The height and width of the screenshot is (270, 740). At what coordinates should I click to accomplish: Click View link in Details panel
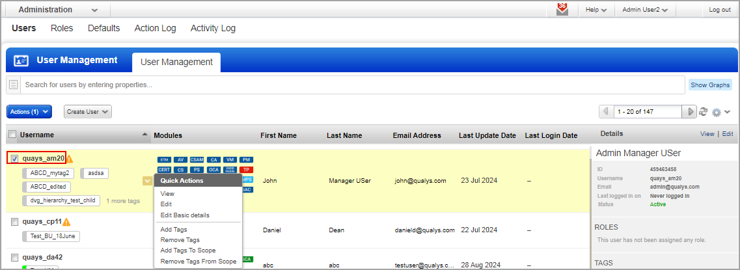point(707,134)
